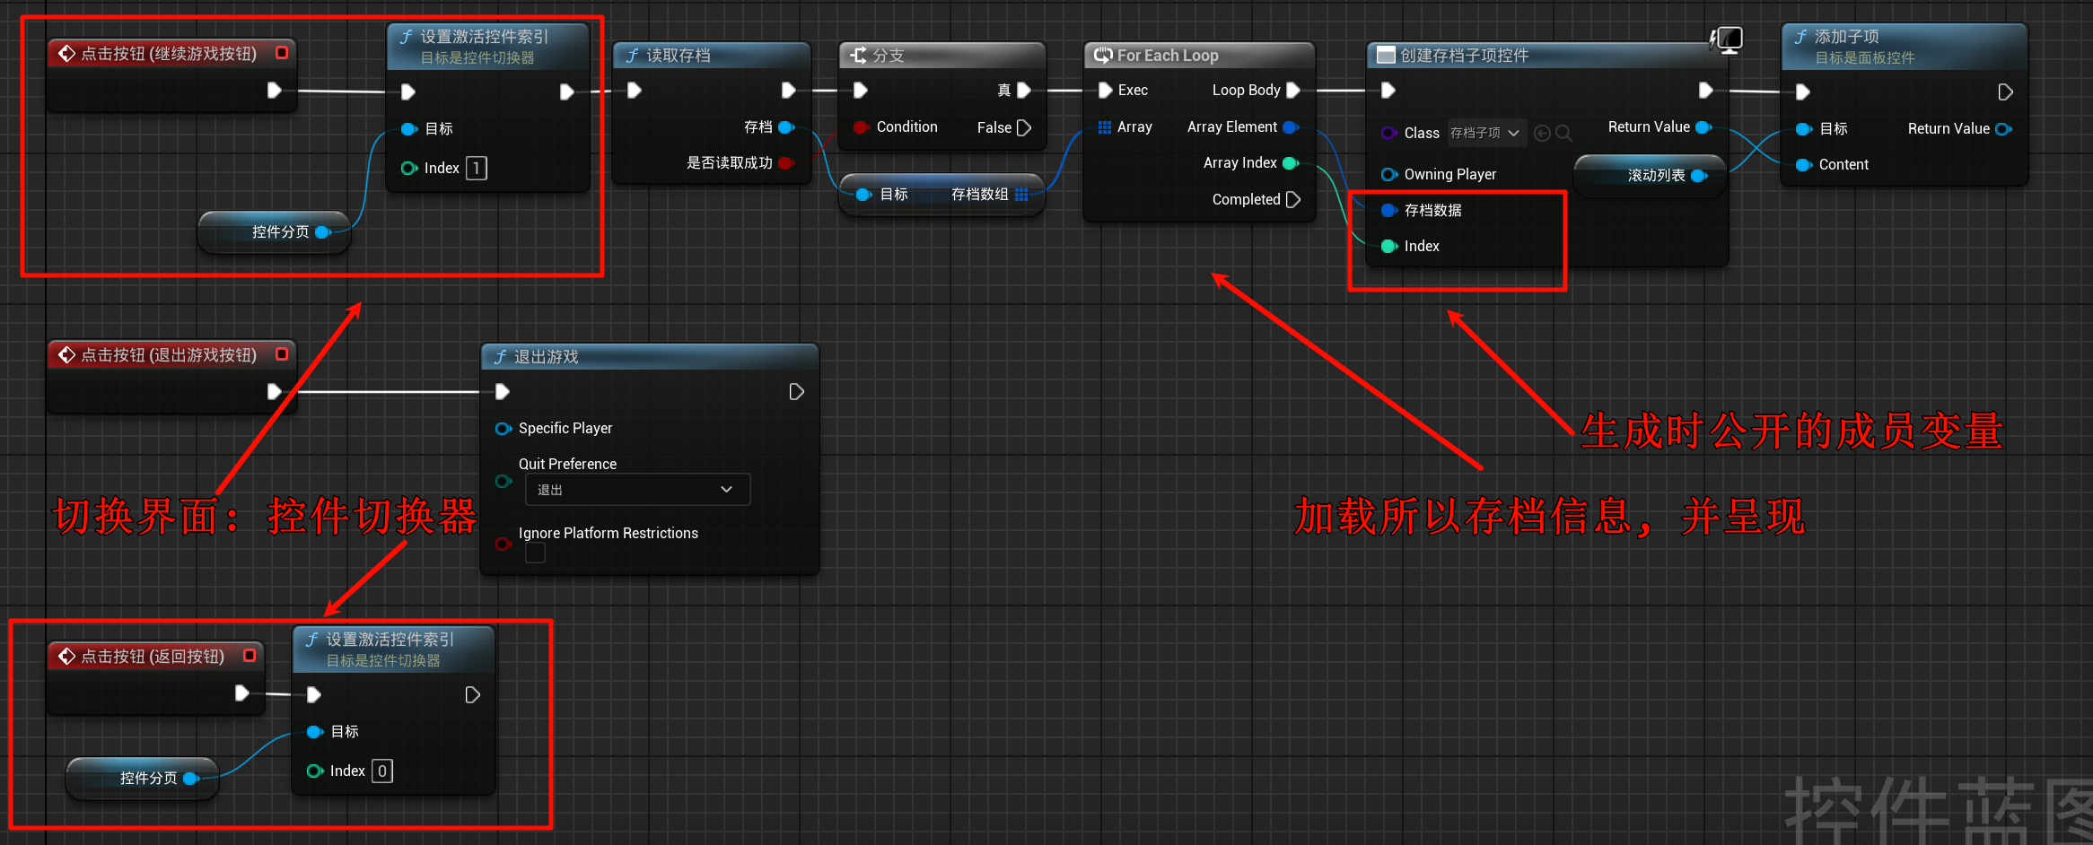Click the use-selected-asset arrow icon beside Class
Viewport: 2093px width, 845px height.
(1542, 133)
